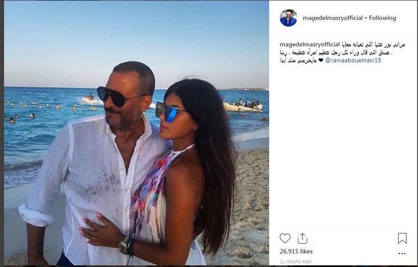Select the Arabic caption text

coord(343,52)
